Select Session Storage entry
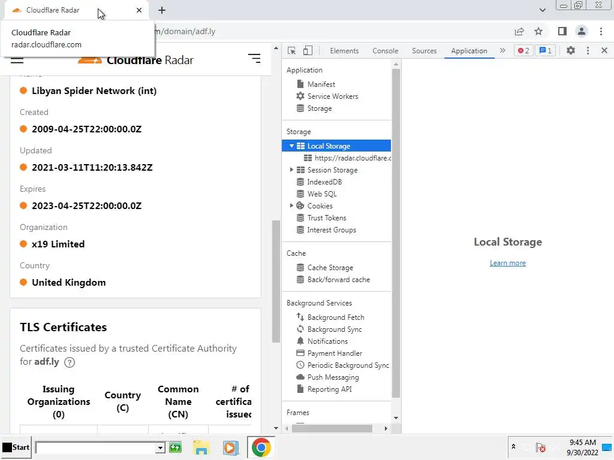The height and width of the screenshot is (460, 614). (x=332, y=170)
